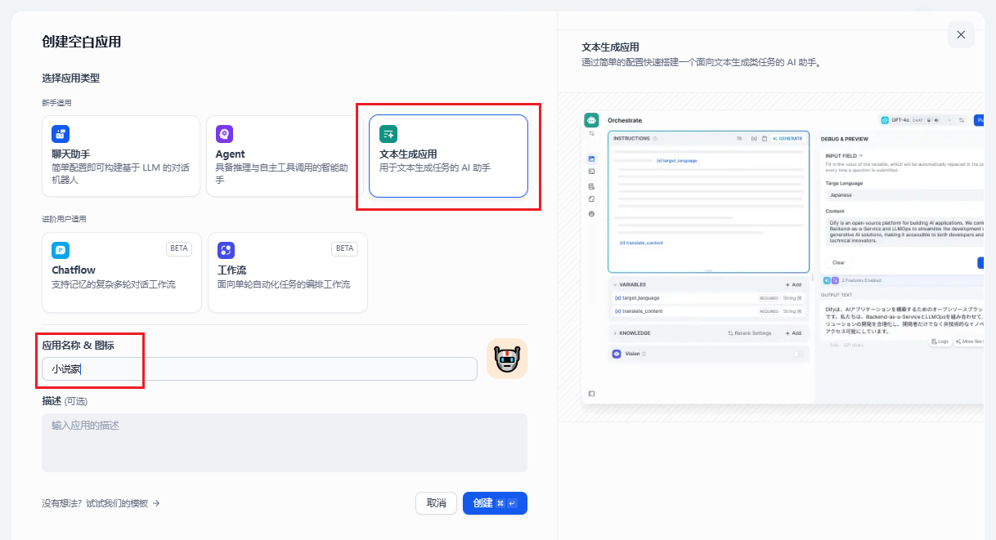The width and height of the screenshot is (996, 540).
Task: Click the 文本生成应用 title in preview panel
Action: coord(610,47)
